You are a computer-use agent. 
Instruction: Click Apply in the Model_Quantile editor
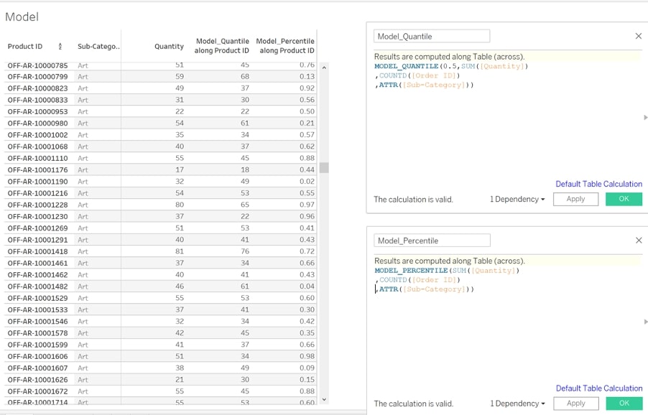(x=575, y=199)
